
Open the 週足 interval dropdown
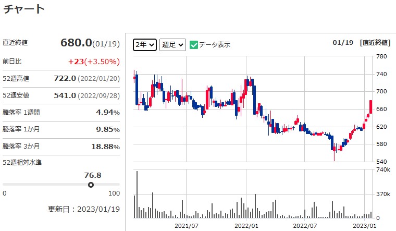pyautogui.click(x=172, y=45)
